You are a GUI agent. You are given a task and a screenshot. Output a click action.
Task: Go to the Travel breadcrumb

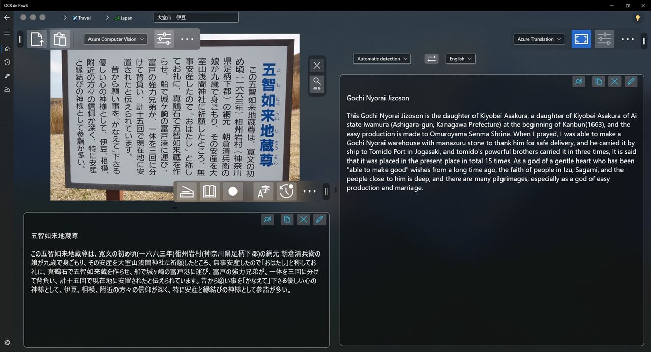[x=82, y=18]
